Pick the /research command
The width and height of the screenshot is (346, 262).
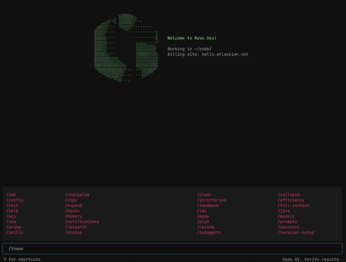76,227
